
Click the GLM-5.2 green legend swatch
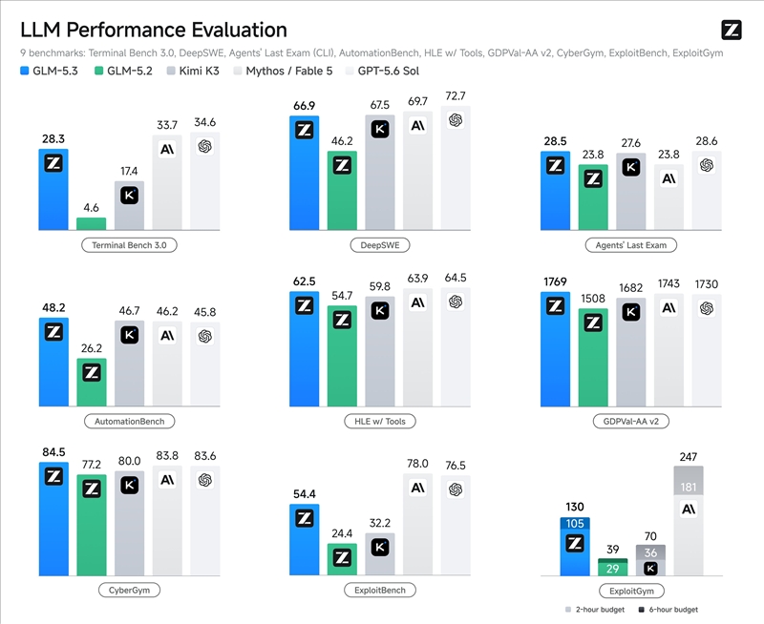[x=98, y=71]
